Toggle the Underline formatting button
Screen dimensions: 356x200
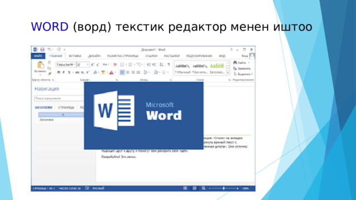(x=69, y=72)
